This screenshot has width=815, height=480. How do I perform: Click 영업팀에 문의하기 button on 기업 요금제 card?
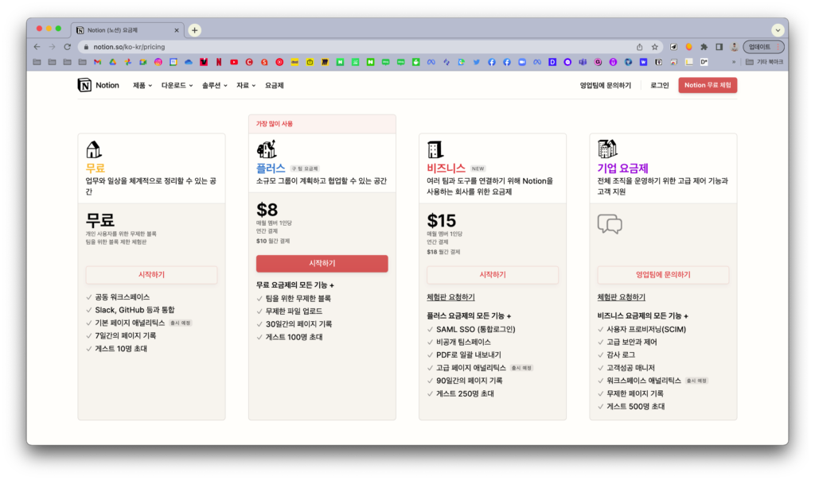(x=663, y=275)
